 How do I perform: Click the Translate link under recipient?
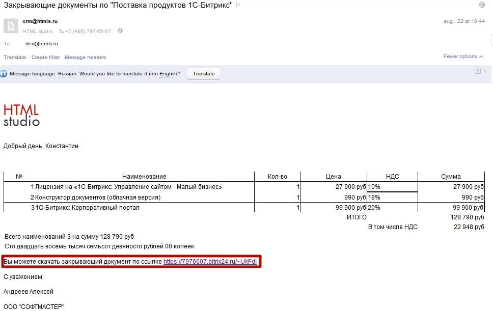coord(15,58)
